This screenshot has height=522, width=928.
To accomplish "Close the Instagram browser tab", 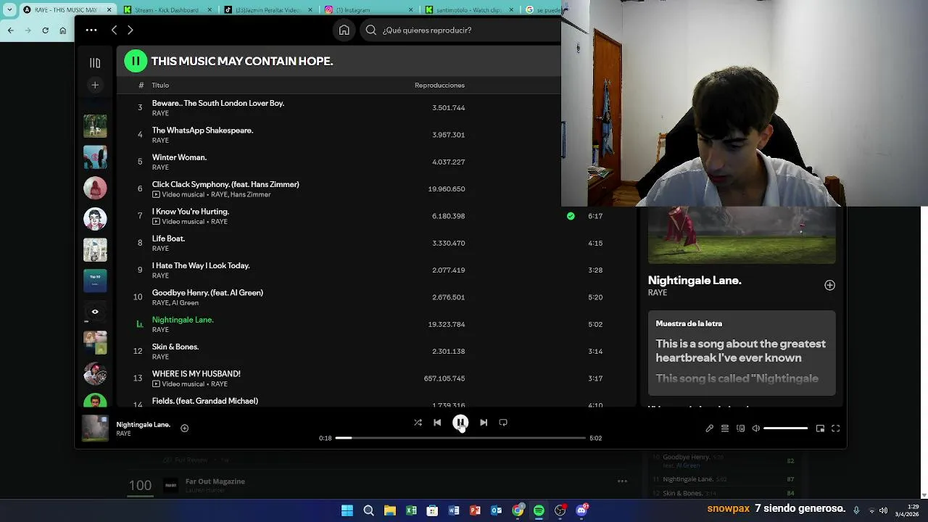I will [411, 10].
